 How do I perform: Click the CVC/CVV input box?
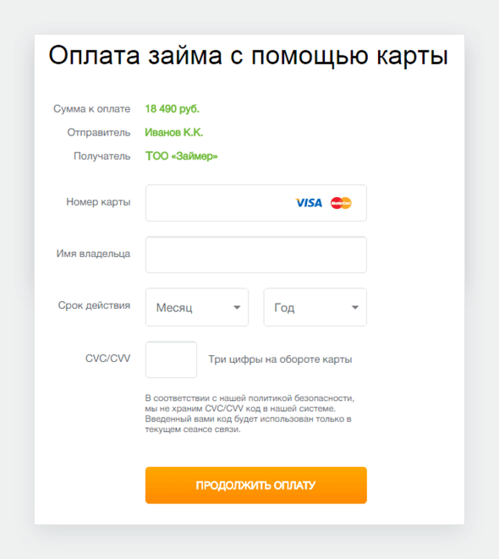[171, 359]
